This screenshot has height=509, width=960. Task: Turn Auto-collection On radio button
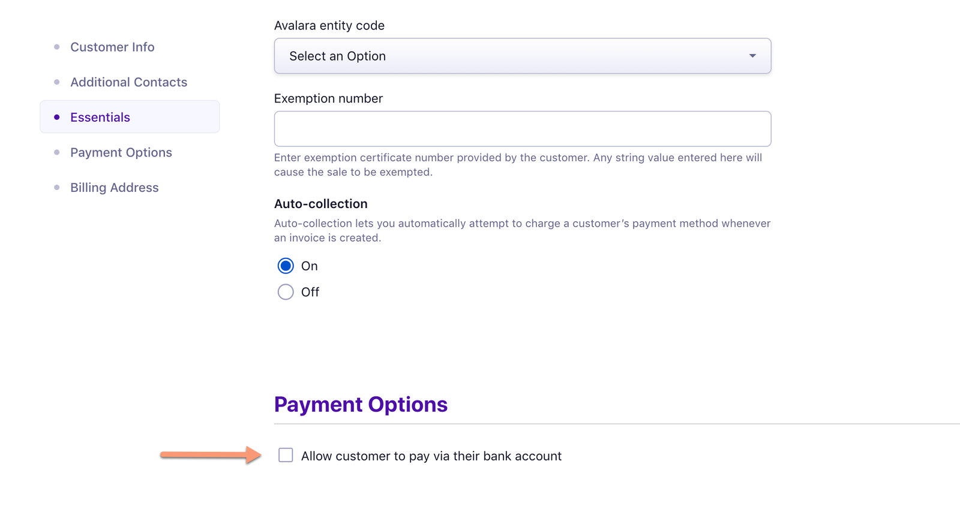pos(286,266)
